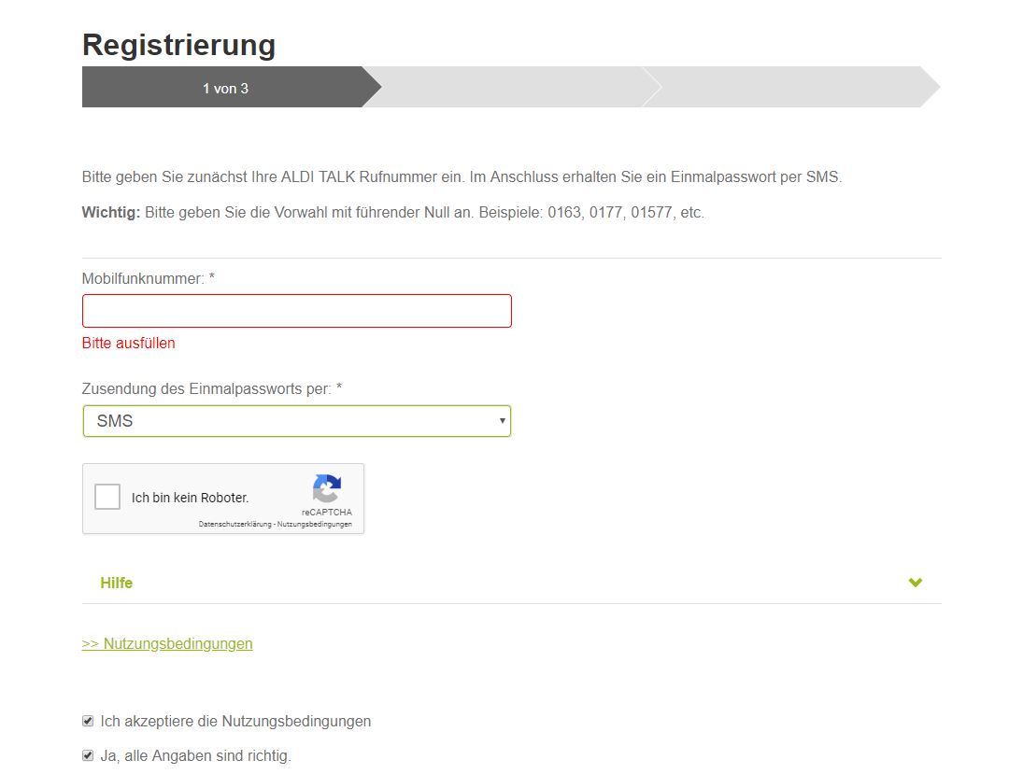
Task: Click the Registrierung page heading
Action: click(178, 45)
